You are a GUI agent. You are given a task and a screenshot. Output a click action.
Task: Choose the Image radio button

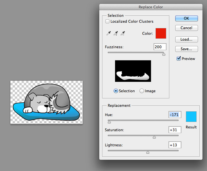pos(142,91)
